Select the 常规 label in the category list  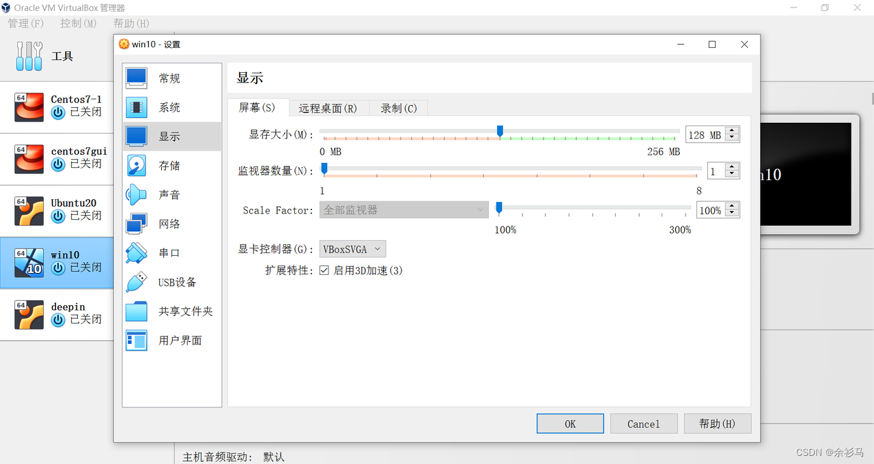(169, 78)
